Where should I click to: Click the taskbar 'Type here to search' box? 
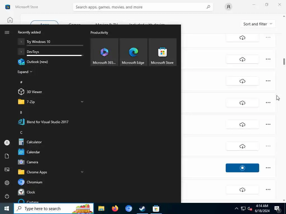[x=54, y=208]
